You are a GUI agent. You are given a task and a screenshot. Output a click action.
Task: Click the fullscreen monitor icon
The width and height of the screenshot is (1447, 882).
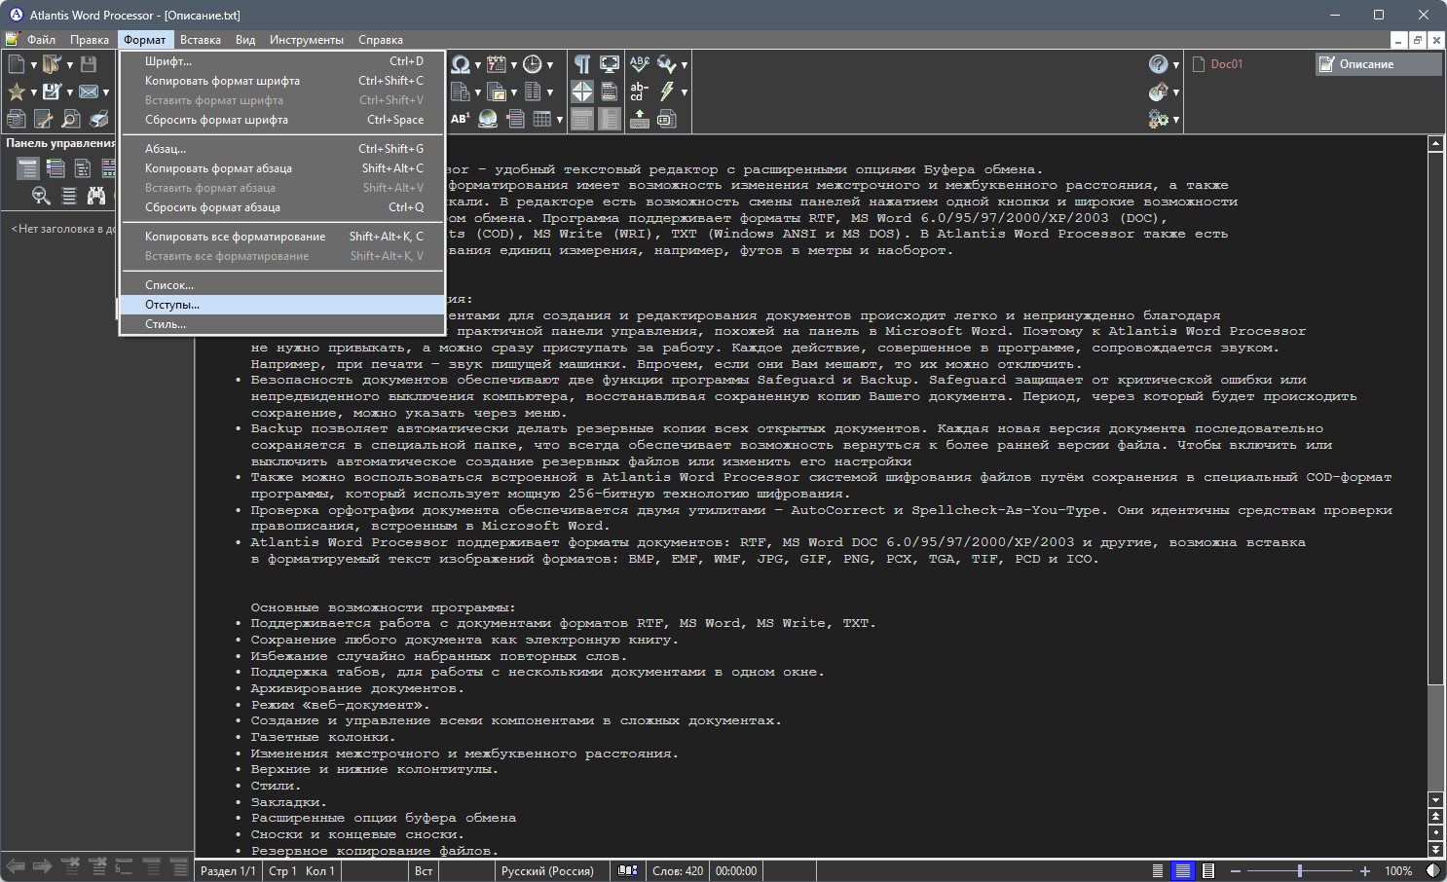pos(610,64)
